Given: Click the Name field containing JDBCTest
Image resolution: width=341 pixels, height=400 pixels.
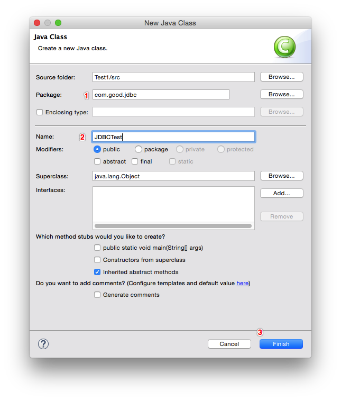Looking at the screenshot, I should click(x=173, y=137).
